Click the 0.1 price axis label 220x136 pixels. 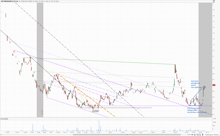click(213, 114)
